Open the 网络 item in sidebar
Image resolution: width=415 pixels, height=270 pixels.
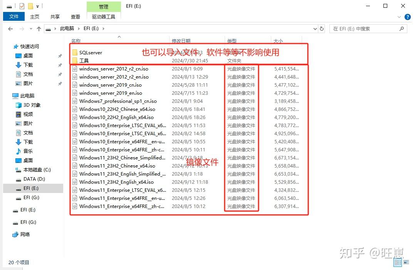pos(25,234)
